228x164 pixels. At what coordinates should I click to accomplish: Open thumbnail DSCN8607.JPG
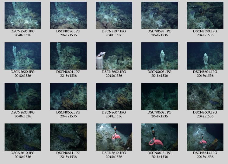click(x=114, y=97)
